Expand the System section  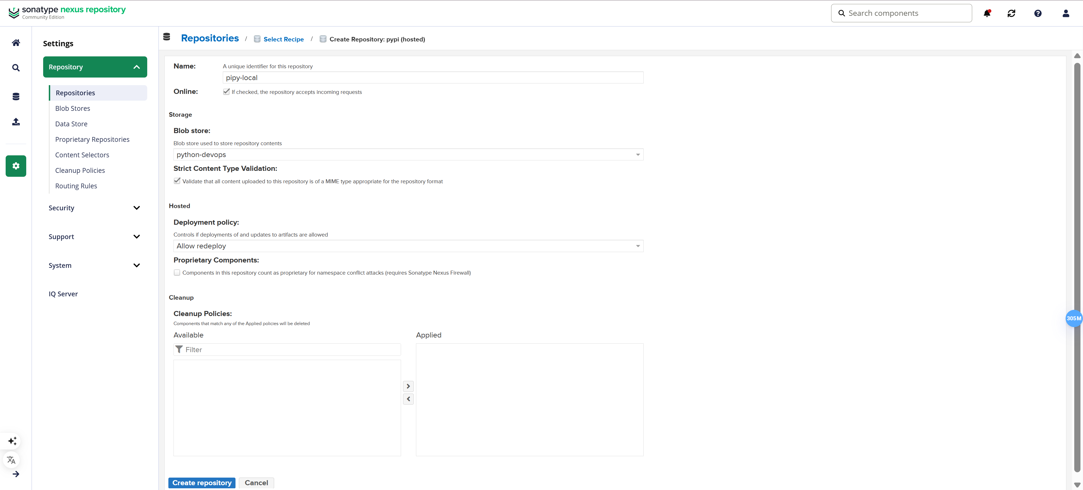click(x=95, y=266)
